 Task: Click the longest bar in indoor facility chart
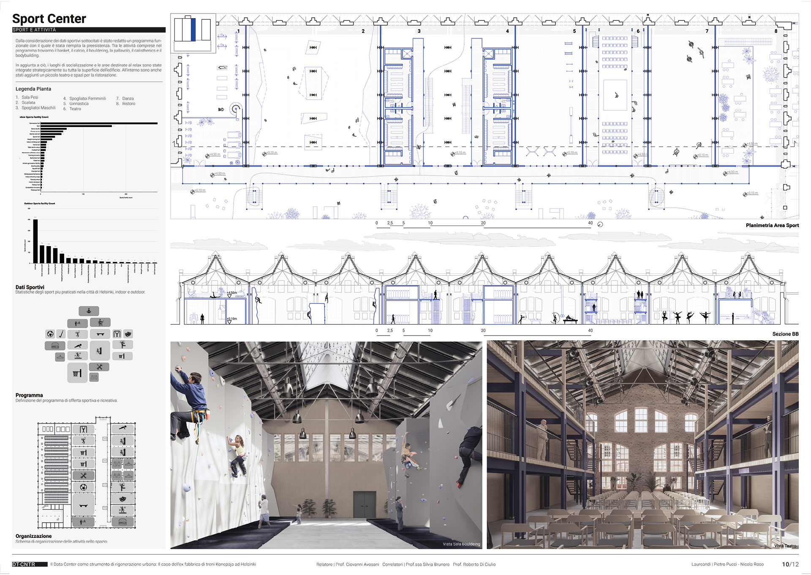click(99, 123)
